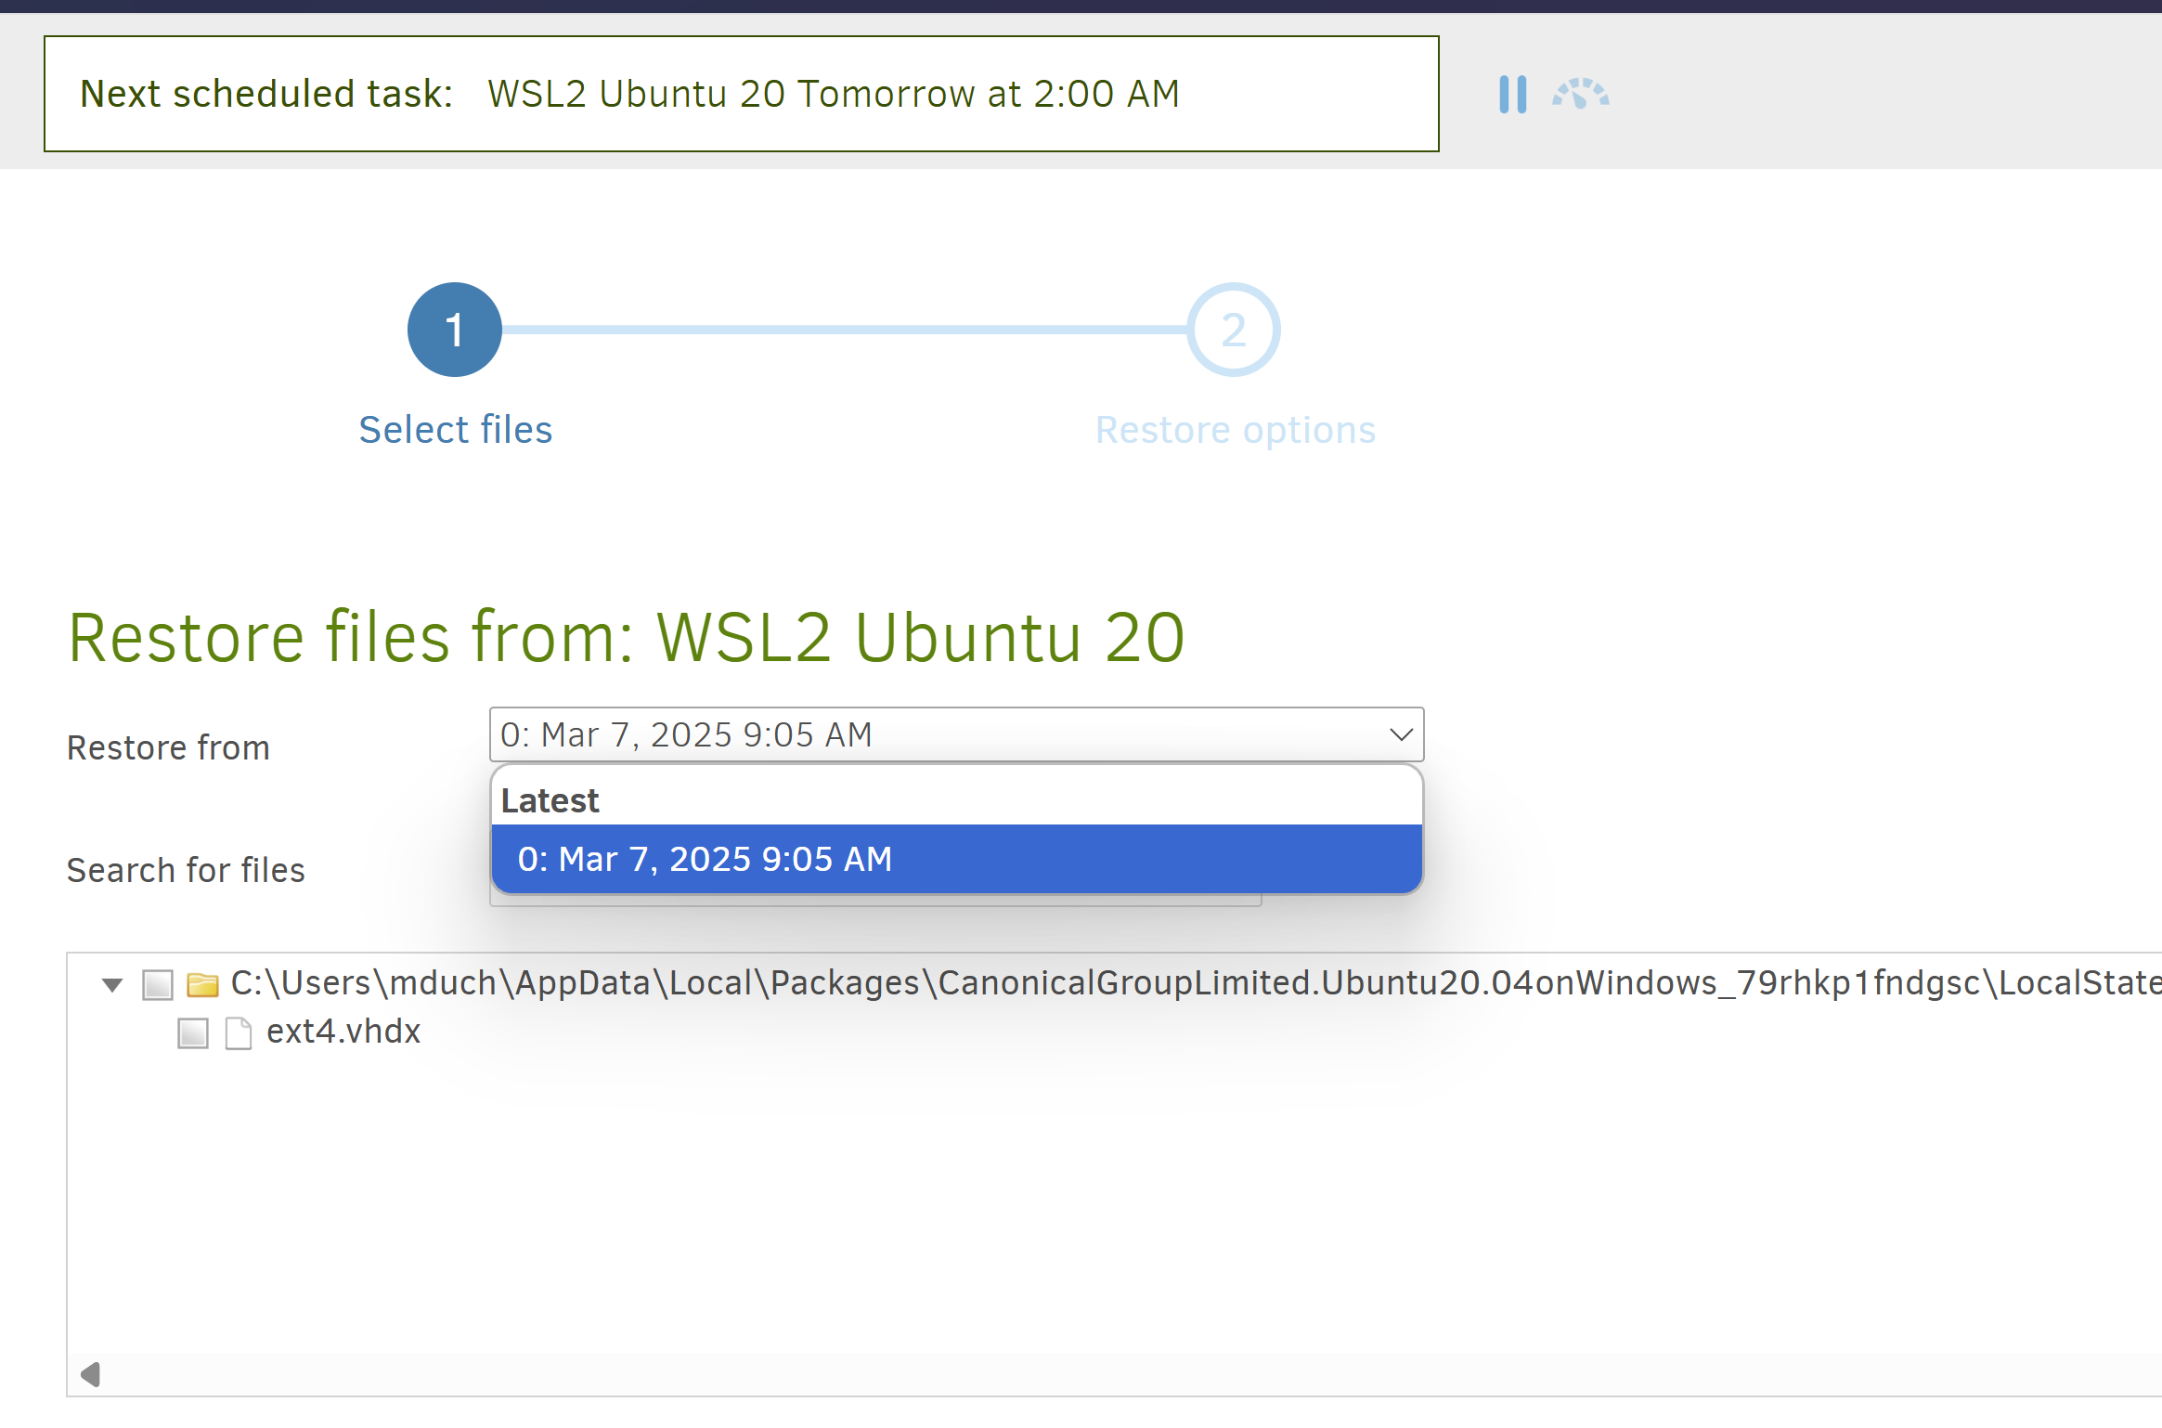Viewport: 2162px width, 1428px height.
Task: Collapse the C:\Users\mduch folder tree node
Action: 112,984
